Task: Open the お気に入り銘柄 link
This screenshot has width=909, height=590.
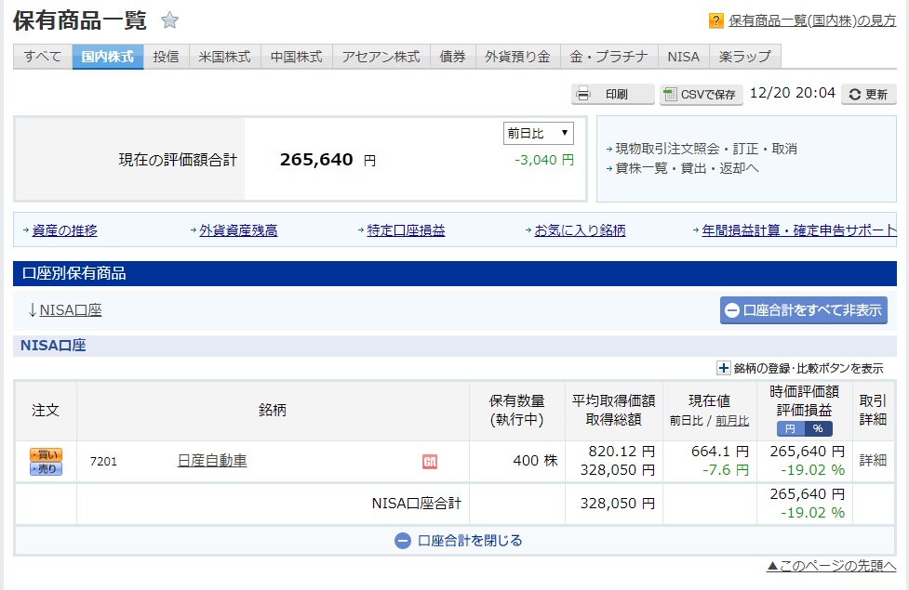Action: point(580,230)
